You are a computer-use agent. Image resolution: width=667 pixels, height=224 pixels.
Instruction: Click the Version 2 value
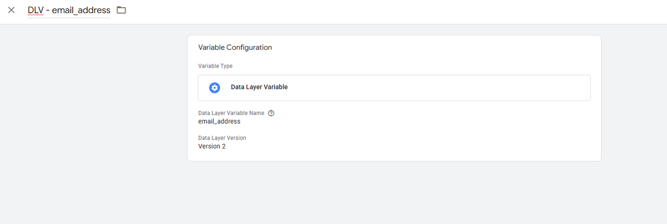212,146
